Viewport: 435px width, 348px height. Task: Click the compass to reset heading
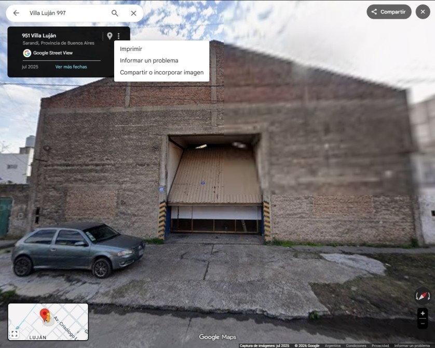click(x=423, y=296)
